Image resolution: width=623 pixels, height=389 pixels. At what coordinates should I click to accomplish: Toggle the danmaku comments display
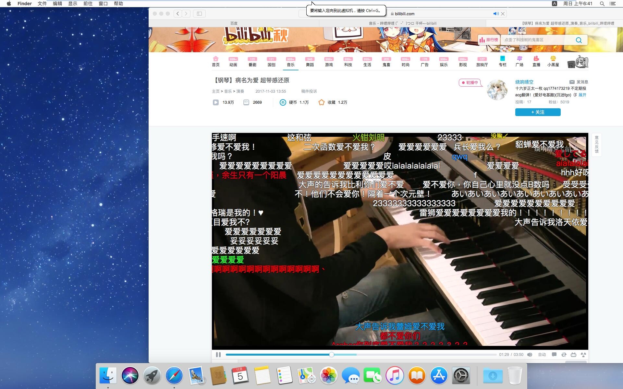[x=554, y=355]
